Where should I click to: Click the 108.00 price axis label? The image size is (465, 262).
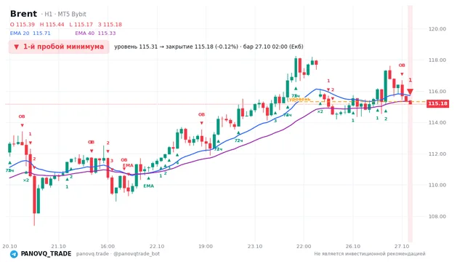437,216
